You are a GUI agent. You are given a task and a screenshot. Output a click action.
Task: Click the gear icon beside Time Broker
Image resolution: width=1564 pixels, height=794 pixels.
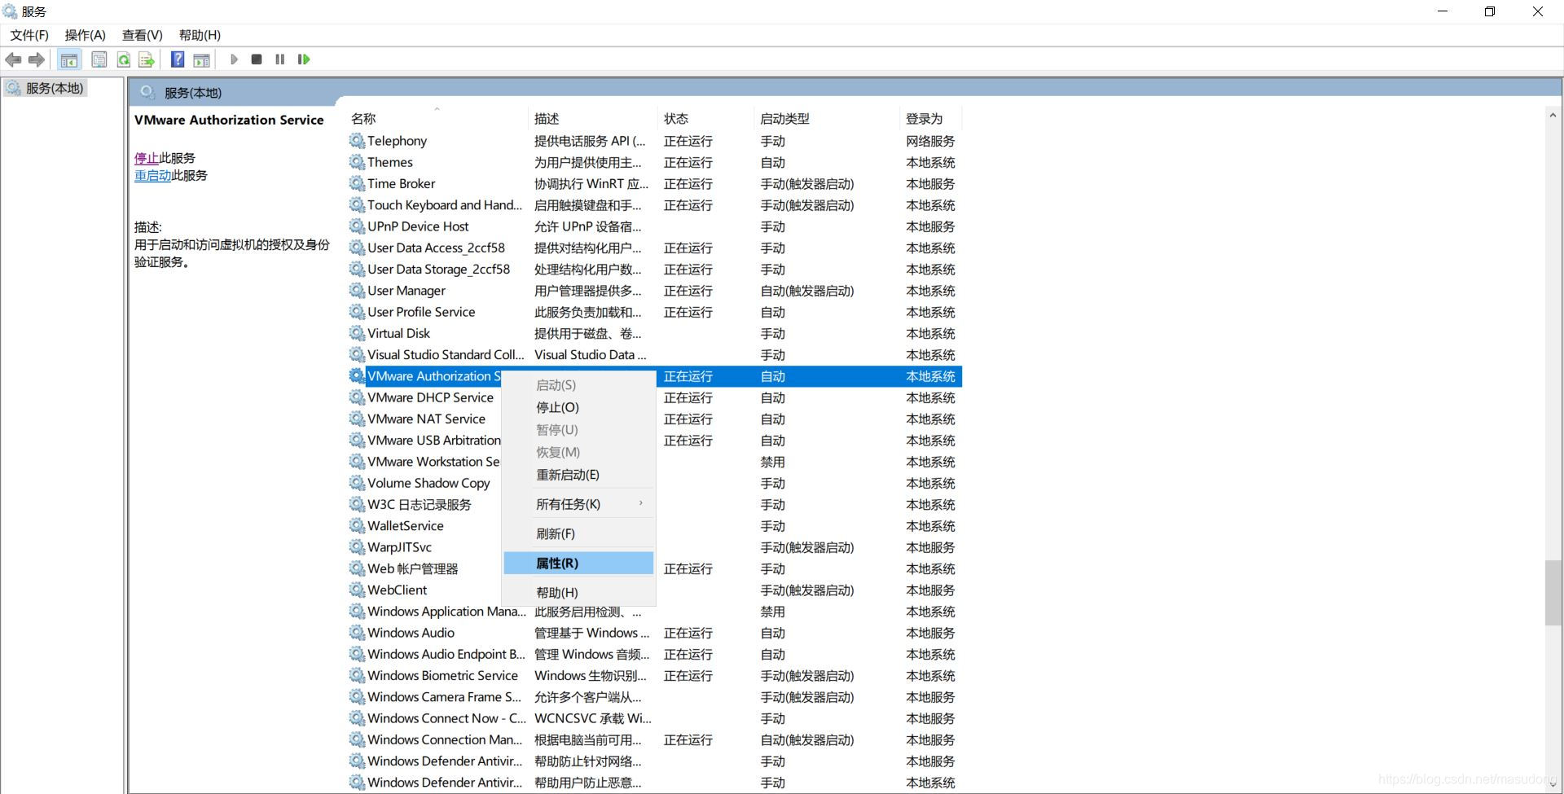coord(357,183)
